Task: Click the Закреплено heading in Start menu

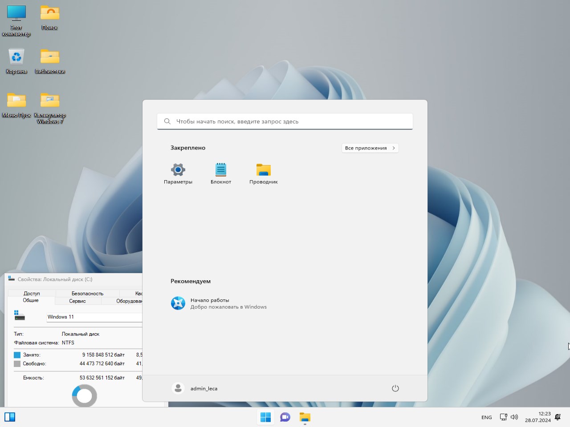Action: coord(188,148)
